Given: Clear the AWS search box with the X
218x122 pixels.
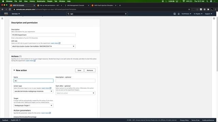Looking at the screenshot, I should 126,14.
